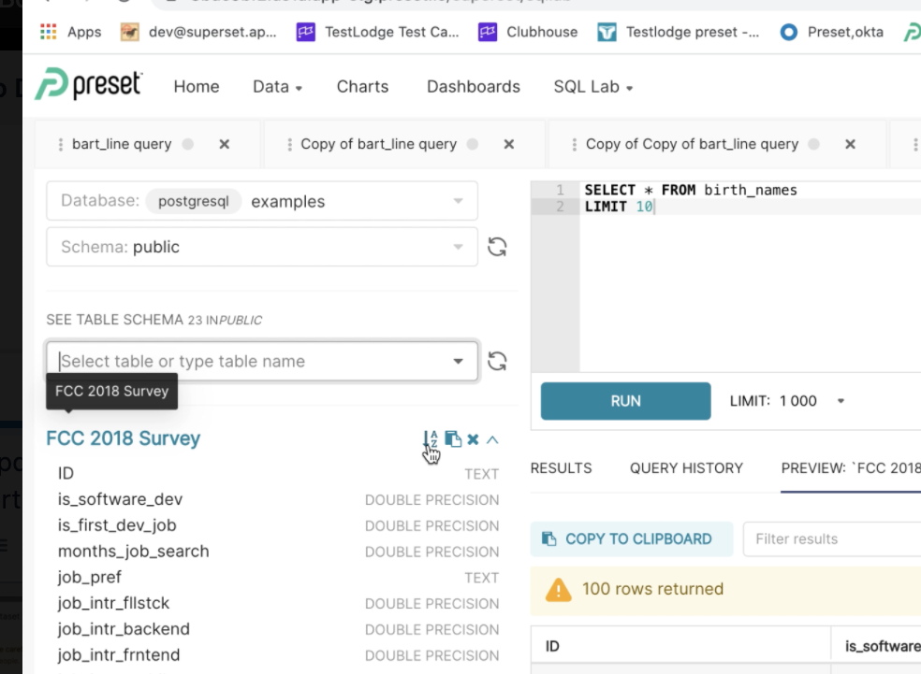Viewport: 921px width, 674px height.
Task: Switch to PREVIEW FCC 2018 tab
Action: click(851, 468)
